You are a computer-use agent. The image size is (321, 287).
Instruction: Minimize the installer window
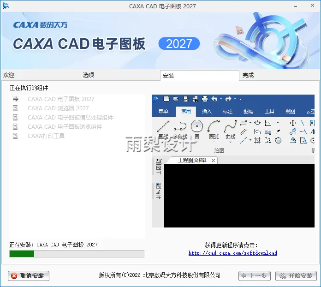click(296, 6)
